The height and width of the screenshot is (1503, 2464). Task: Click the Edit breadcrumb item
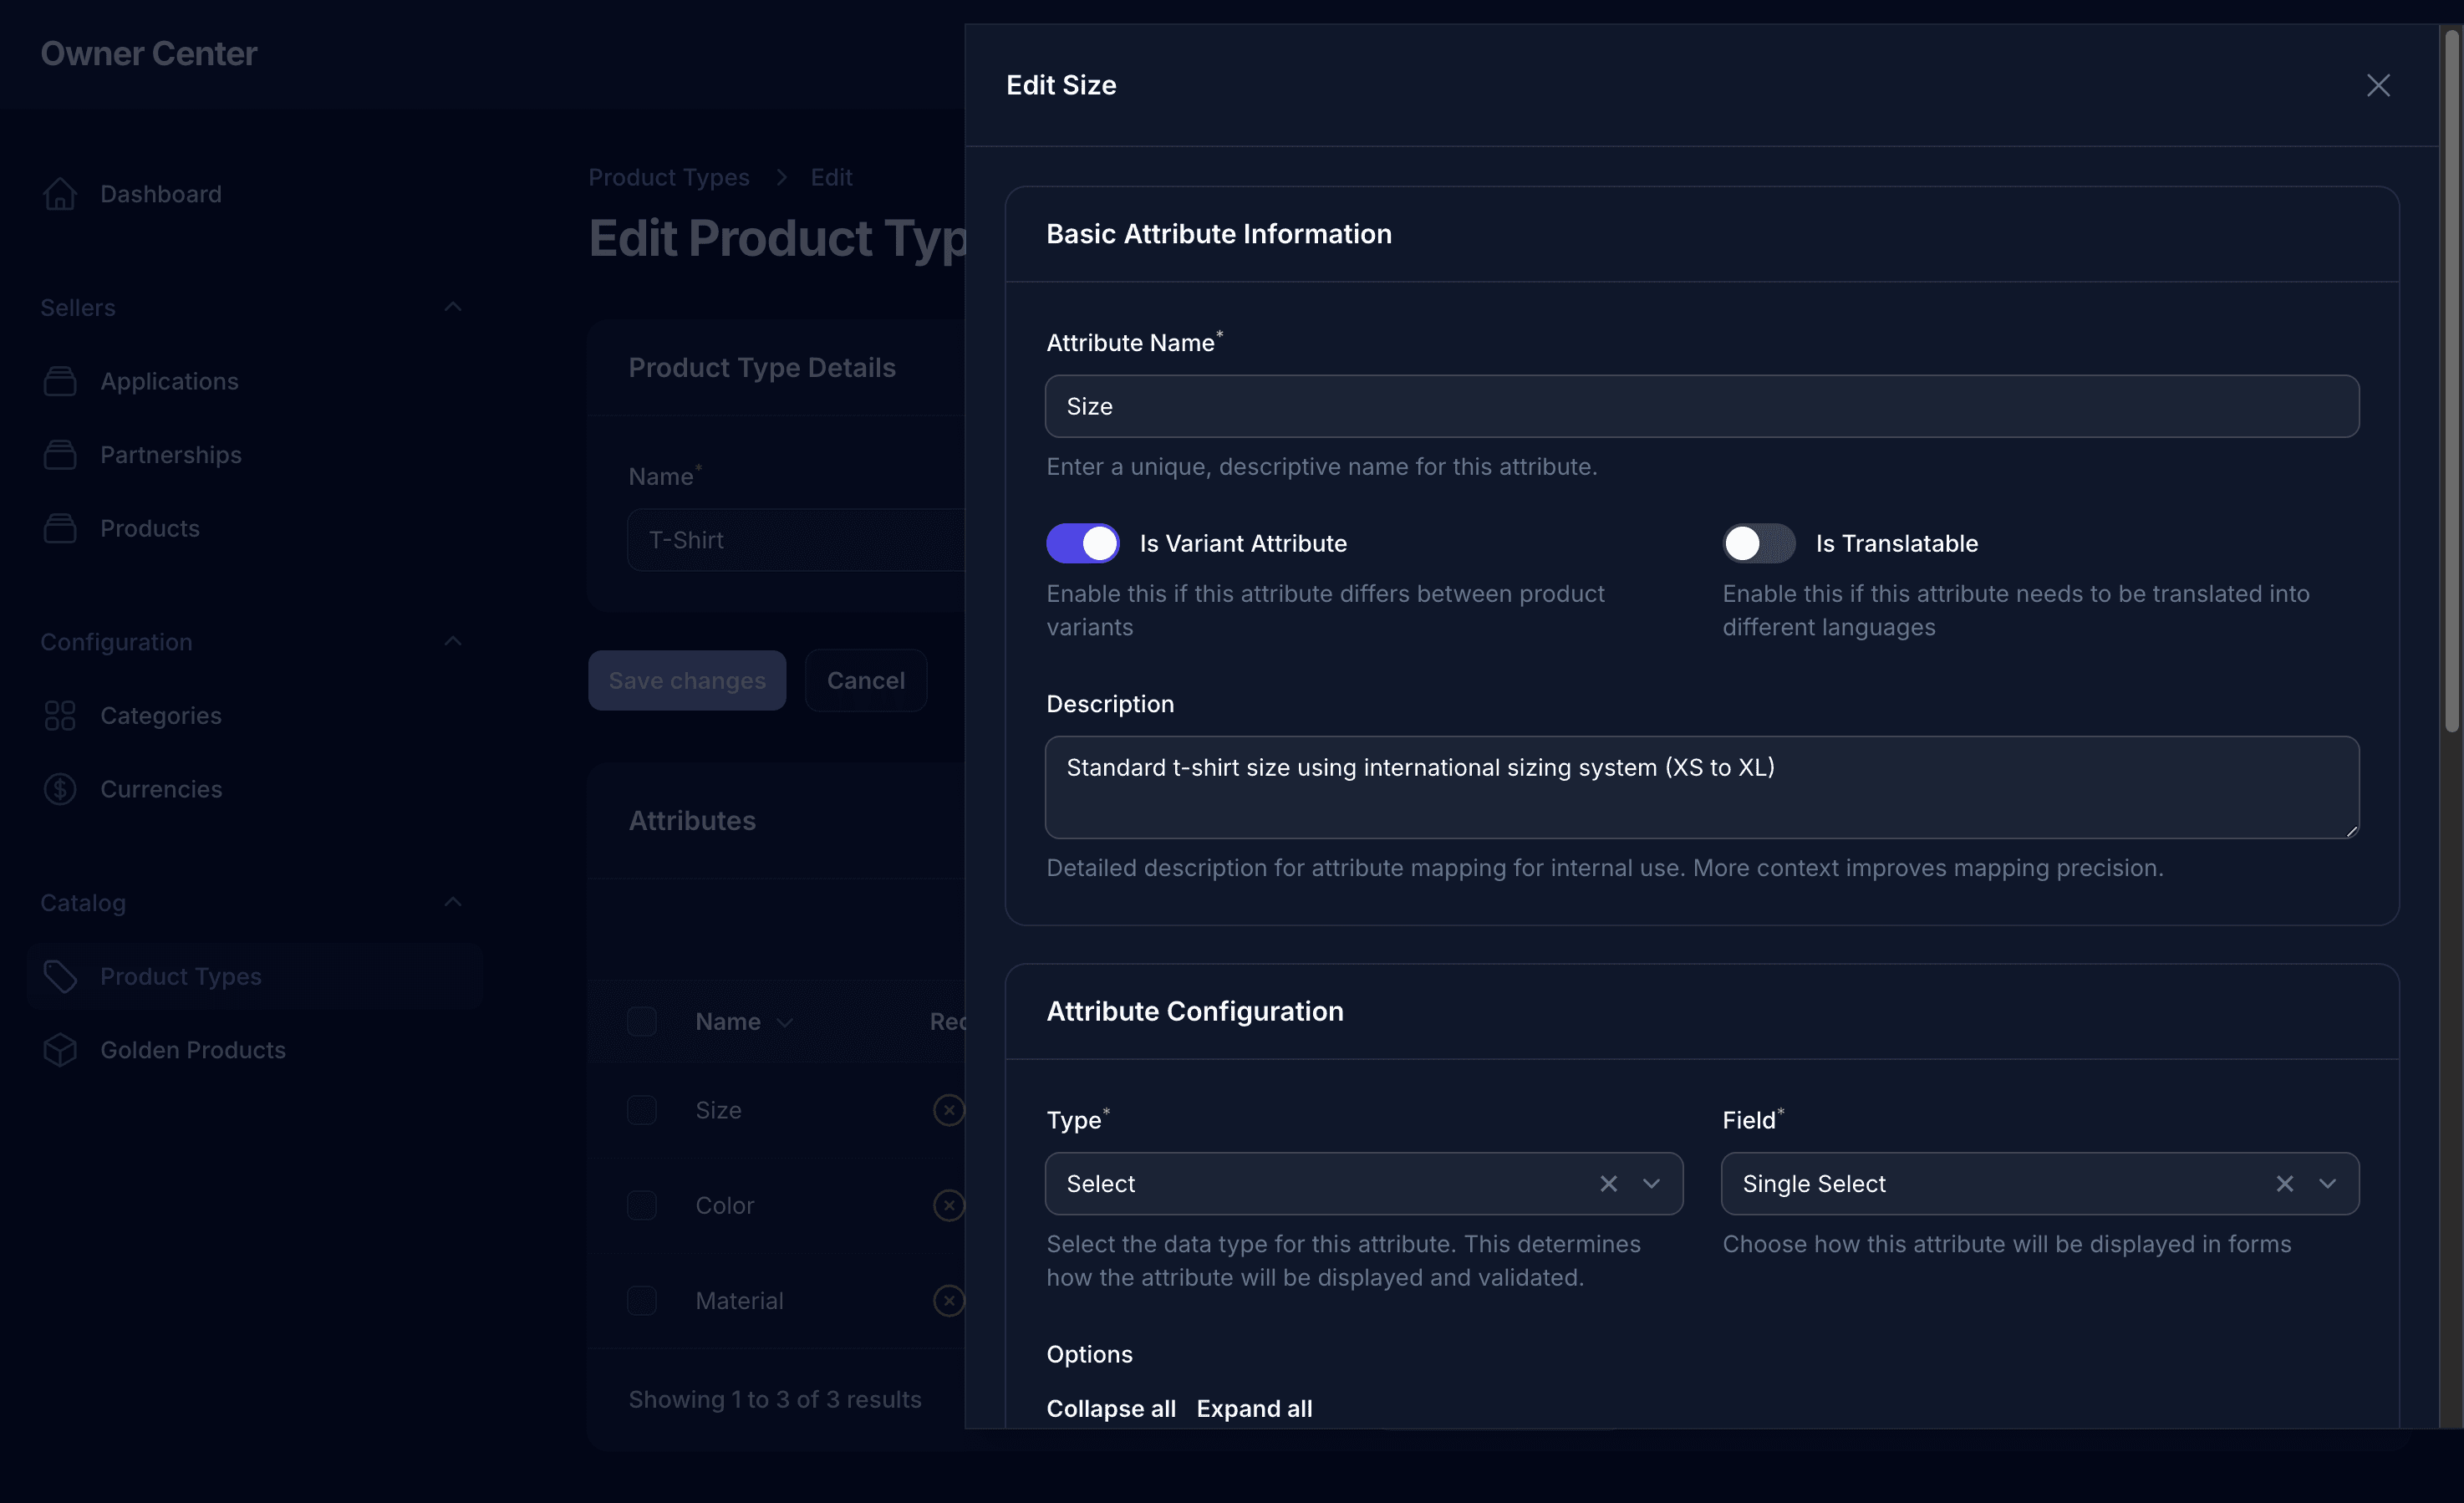[831, 177]
